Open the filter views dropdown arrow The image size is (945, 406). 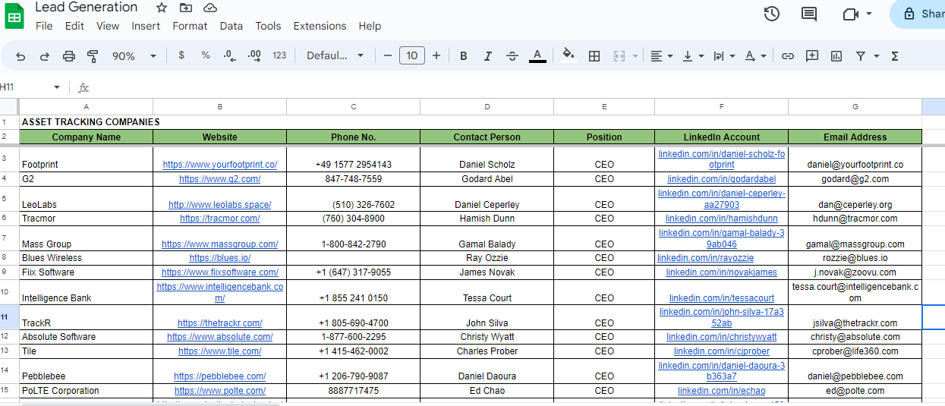click(x=877, y=56)
